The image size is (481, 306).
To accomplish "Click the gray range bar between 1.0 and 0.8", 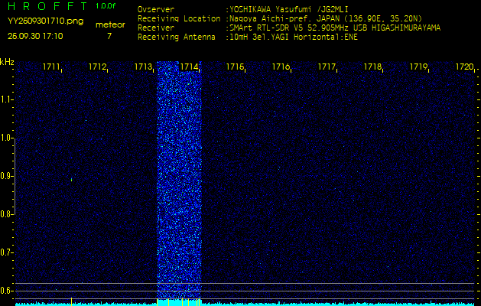I will click(x=15, y=176).
